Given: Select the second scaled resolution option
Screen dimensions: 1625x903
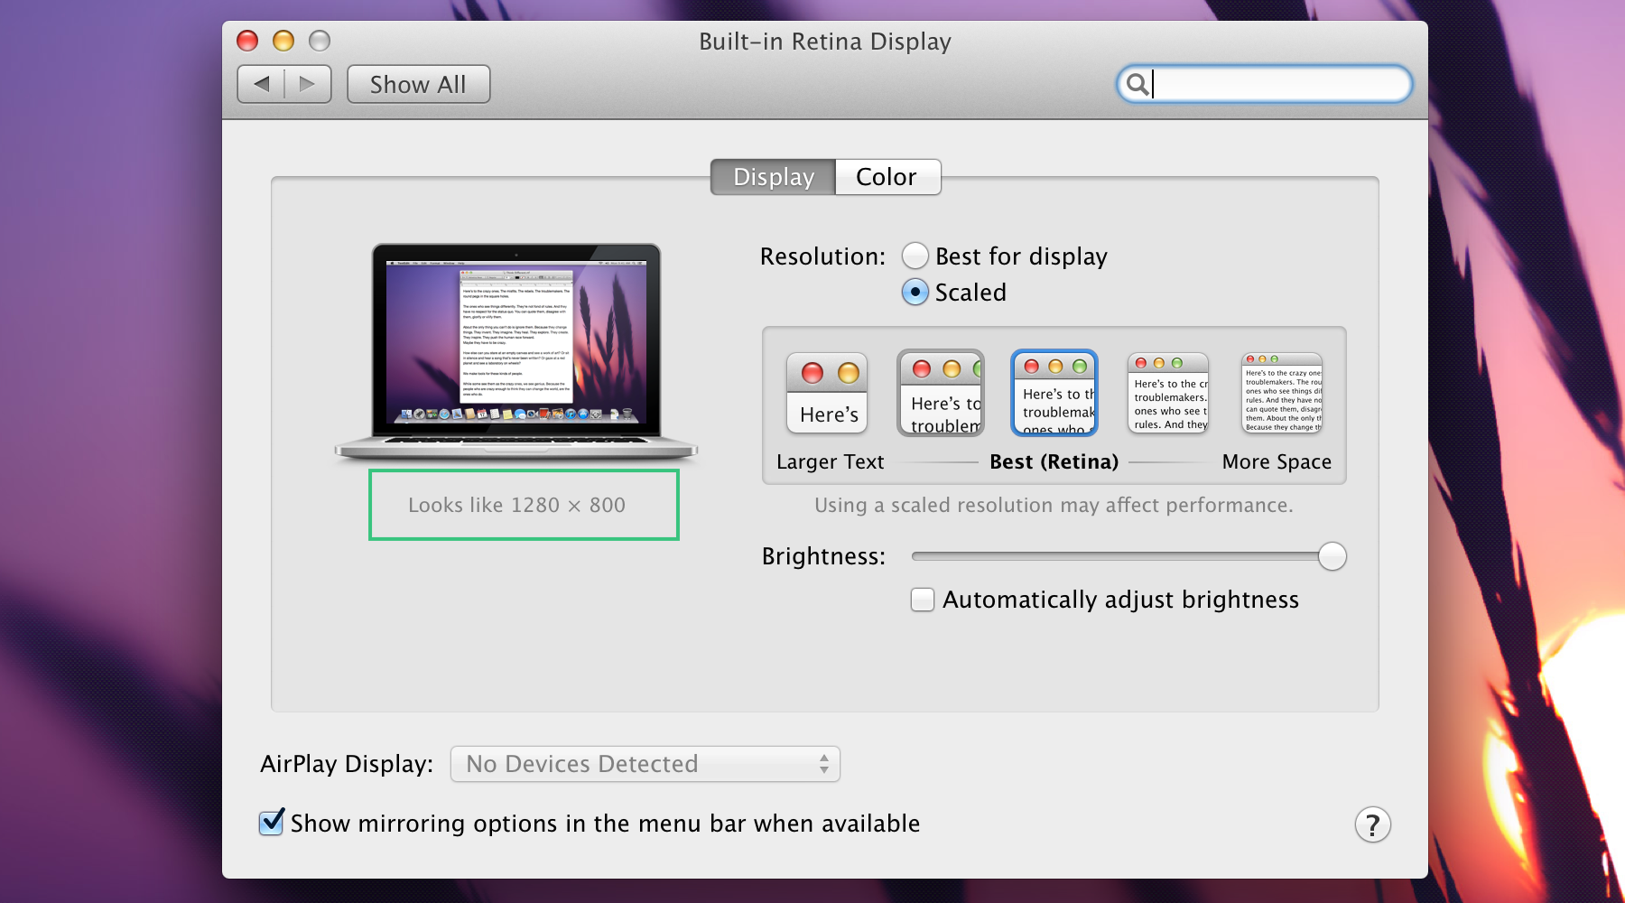Looking at the screenshot, I should click(x=940, y=393).
